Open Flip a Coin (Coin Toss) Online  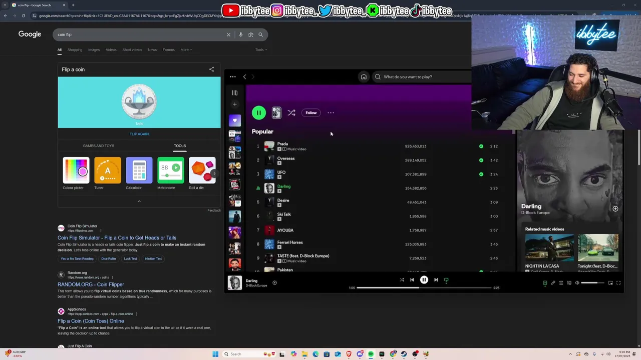[x=91, y=321]
